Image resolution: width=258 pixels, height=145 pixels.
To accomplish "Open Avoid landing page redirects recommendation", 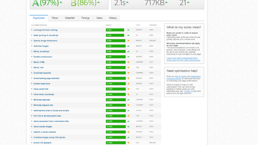I will click(x=47, y=78).
